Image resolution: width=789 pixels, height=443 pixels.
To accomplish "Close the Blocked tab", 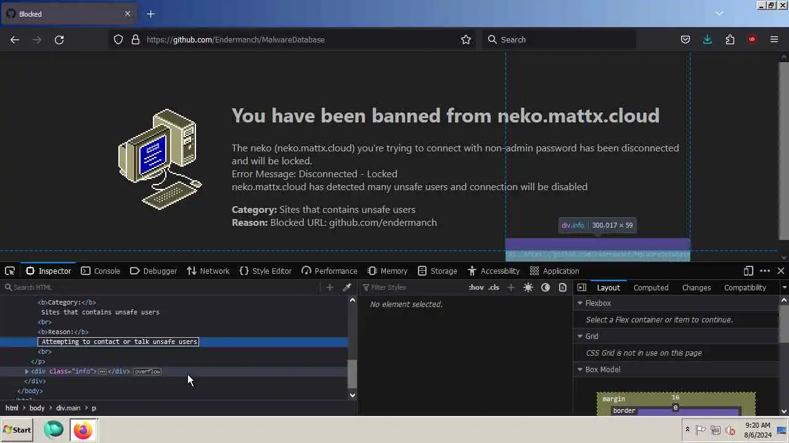I will coord(128,14).
